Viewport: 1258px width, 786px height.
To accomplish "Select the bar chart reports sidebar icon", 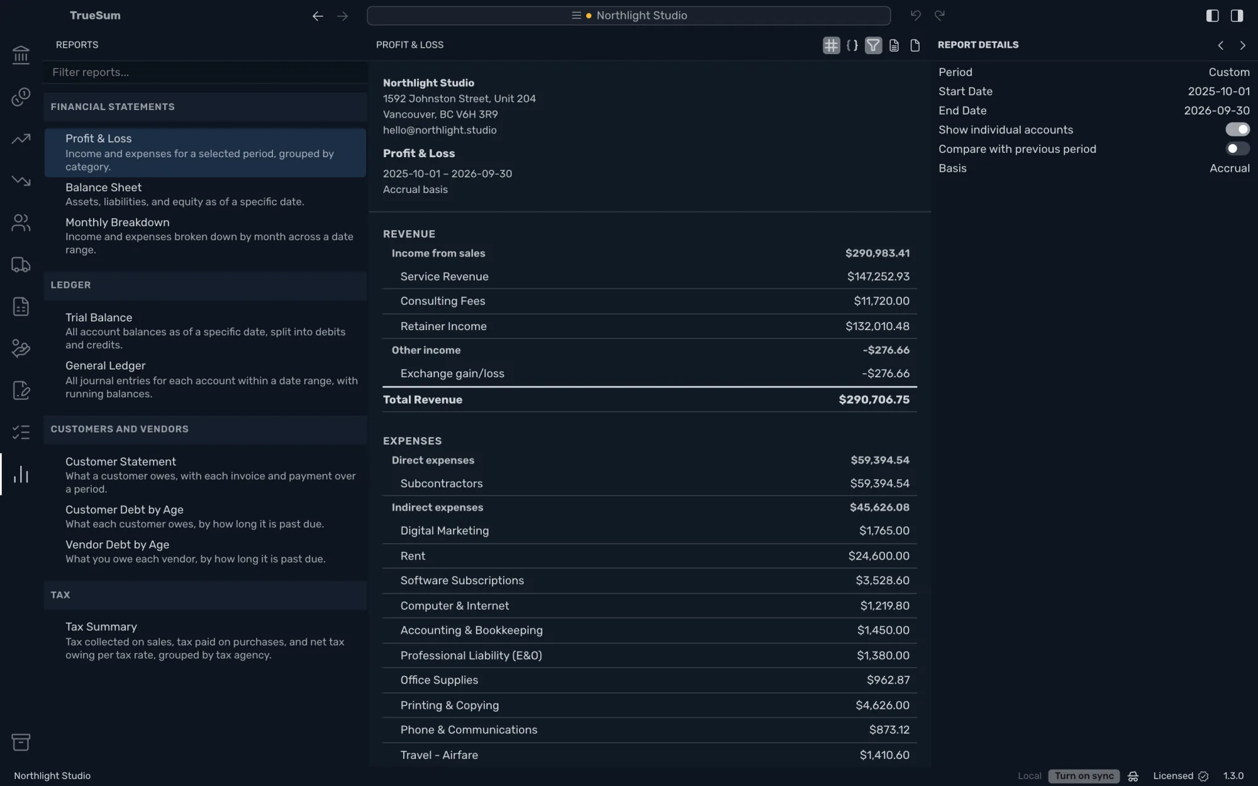I will pos(21,474).
